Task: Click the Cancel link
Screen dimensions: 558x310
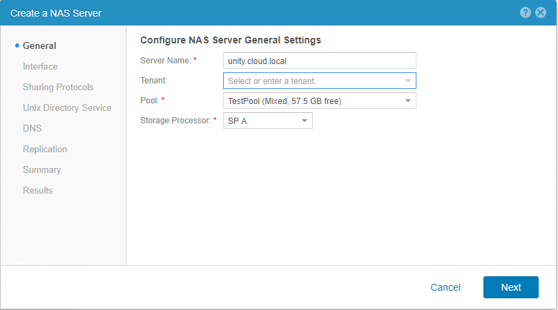Action: tap(445, 287)
